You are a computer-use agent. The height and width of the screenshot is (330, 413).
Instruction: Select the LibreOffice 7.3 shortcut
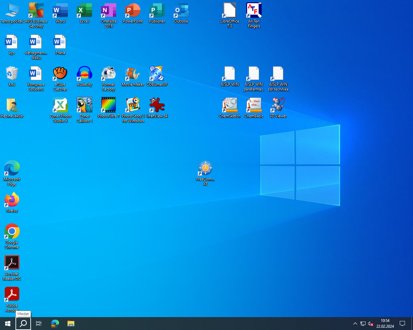(230, 15)
